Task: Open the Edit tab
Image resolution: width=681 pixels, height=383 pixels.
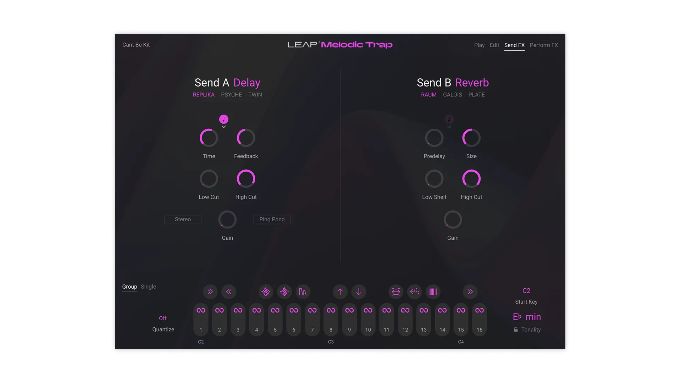Action: 494,45
